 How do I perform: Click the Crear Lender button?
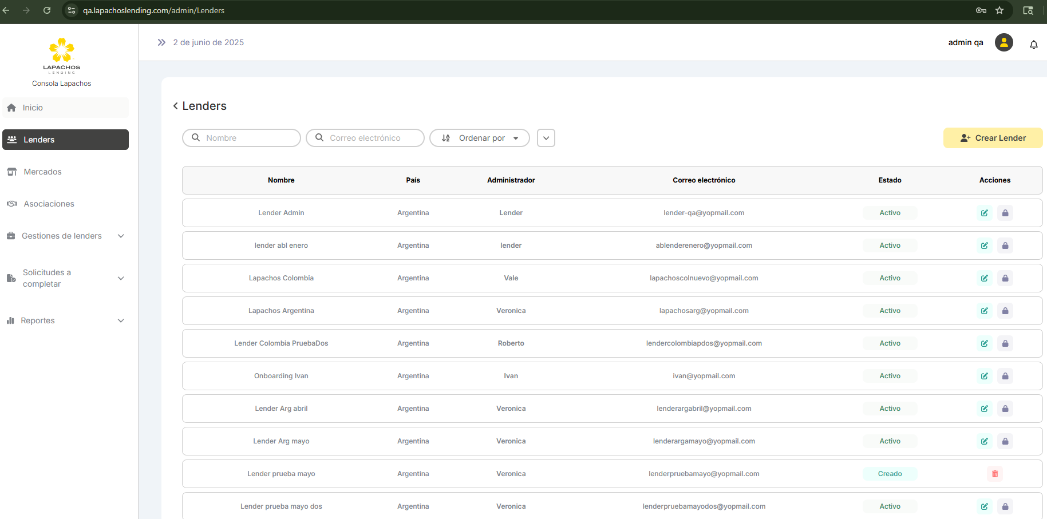993,138
